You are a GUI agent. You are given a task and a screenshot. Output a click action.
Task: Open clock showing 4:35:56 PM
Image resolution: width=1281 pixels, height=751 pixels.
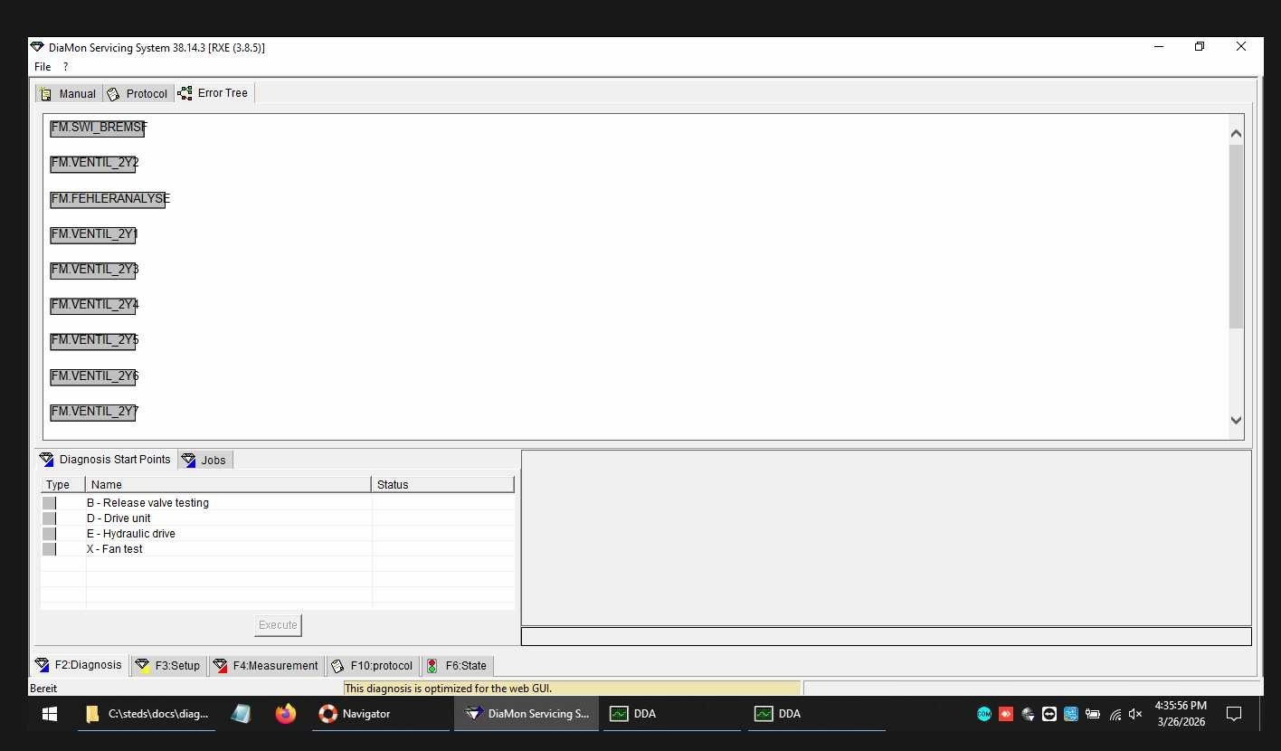1181,714
